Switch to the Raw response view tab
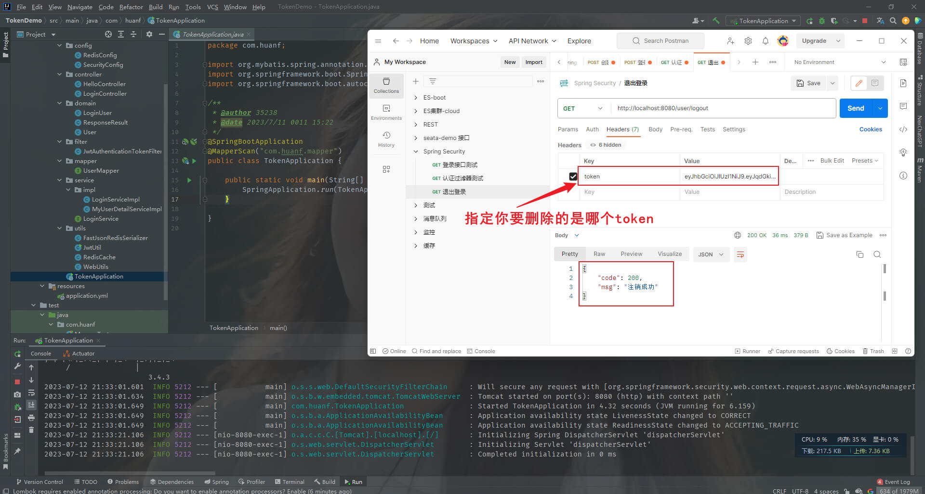This screenshot has height=494, width=925. click(599, 254)
